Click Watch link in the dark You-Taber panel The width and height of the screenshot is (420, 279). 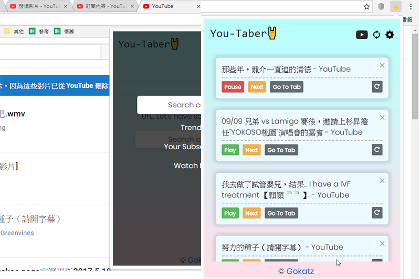(187, 166)
